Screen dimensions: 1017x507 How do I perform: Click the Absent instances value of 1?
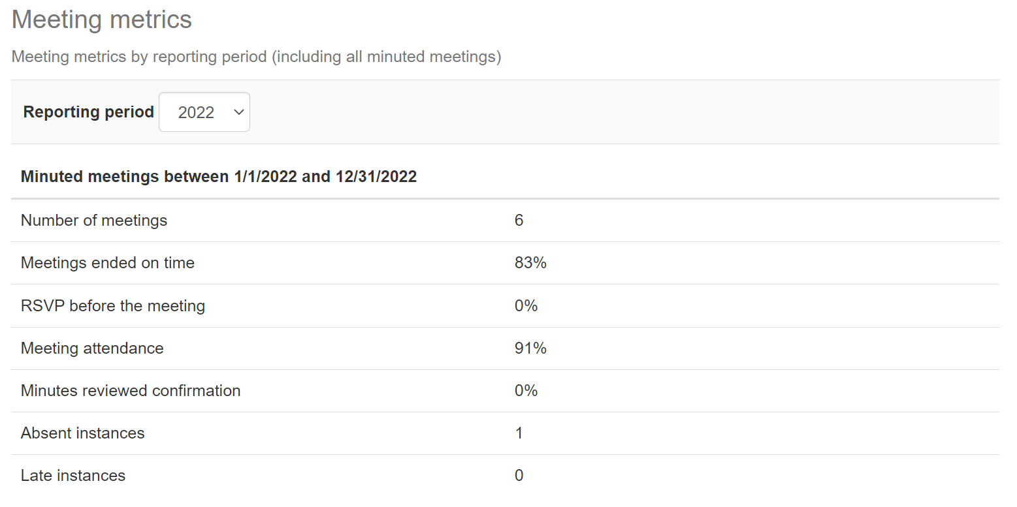[519, 433]
